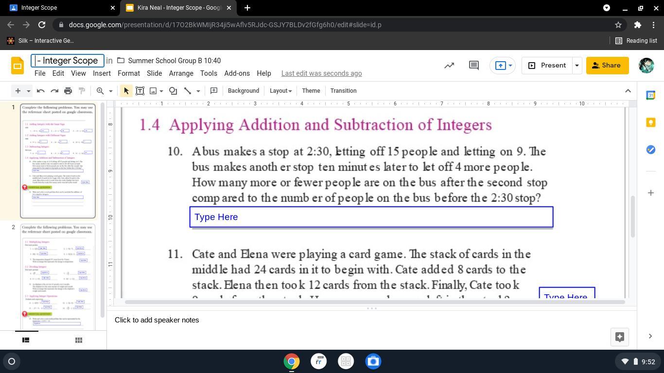Select slide 2 thumbnail in filmstrip

(58, 277)
